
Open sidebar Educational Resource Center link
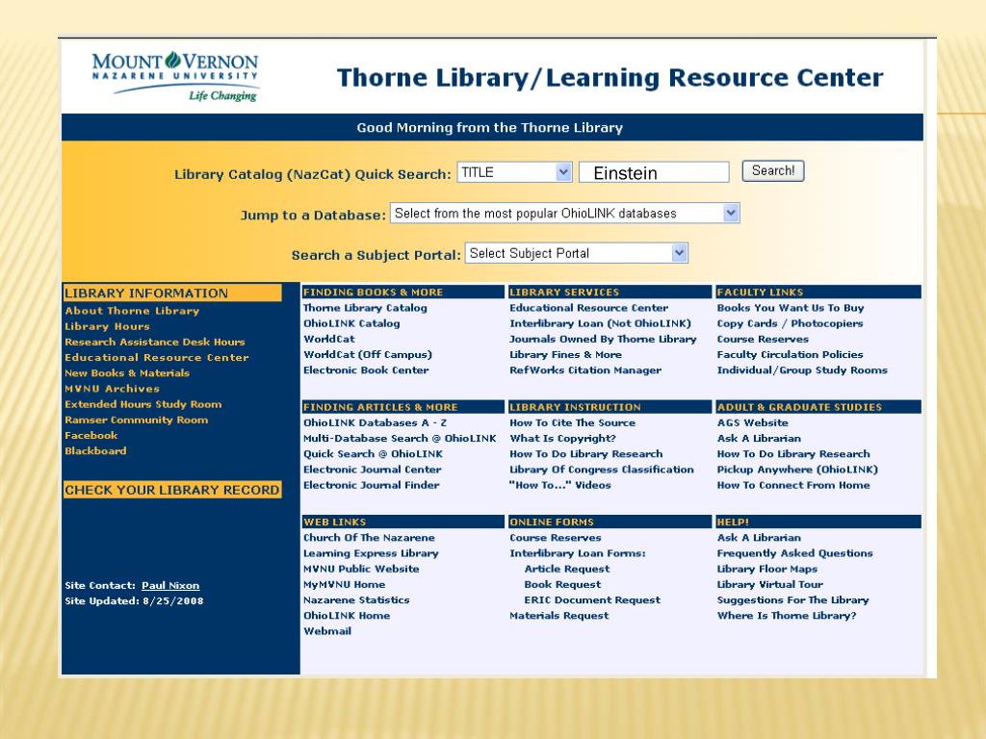(x=157, y=358)
